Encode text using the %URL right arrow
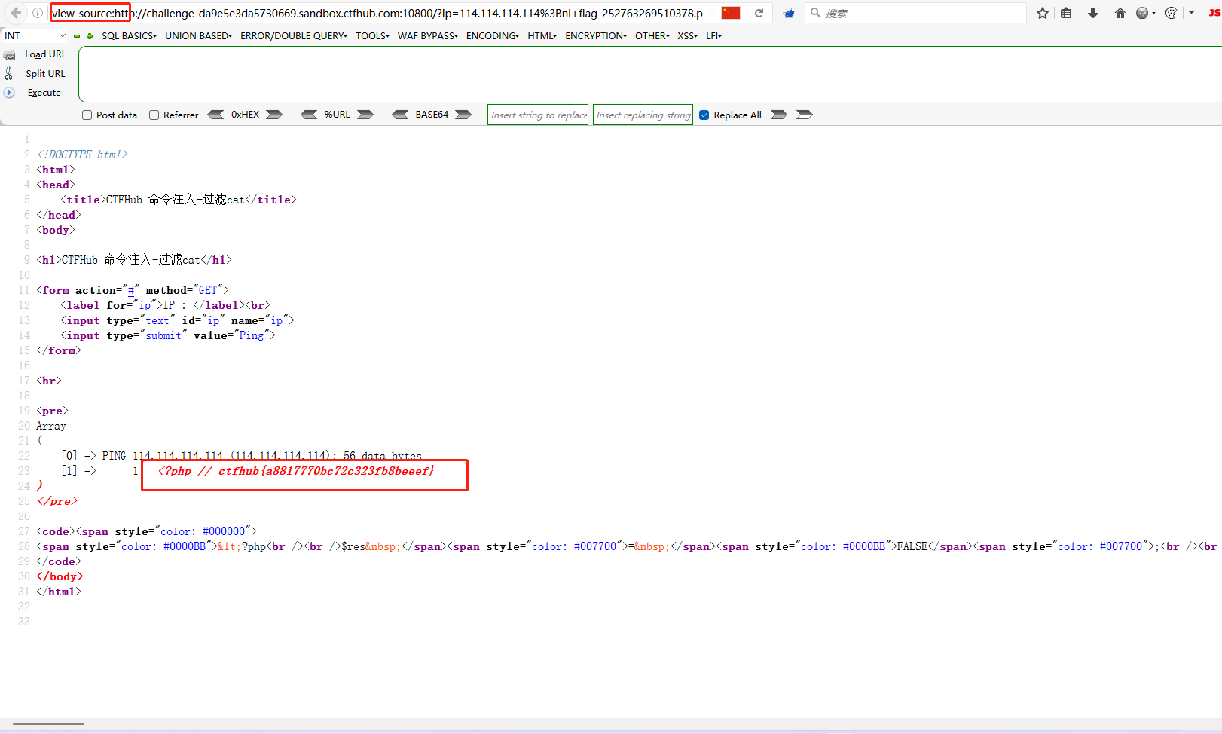Image resolution: width=1222 pixels, height=734 pixels. click(x=365, y=114)
